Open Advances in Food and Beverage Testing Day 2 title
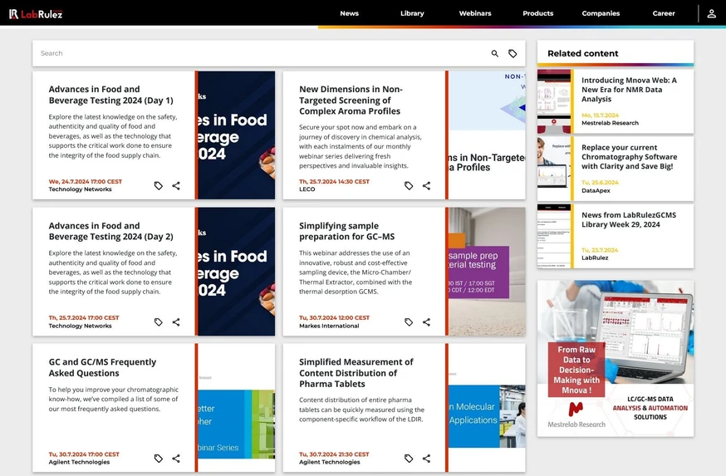The width and height of the screenshot is (726, 476). pos(111,231)
